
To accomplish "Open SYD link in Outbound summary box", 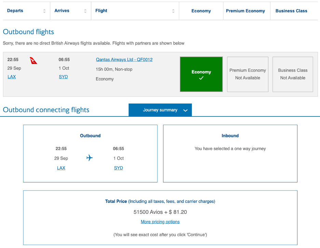I will pos(118,168).
